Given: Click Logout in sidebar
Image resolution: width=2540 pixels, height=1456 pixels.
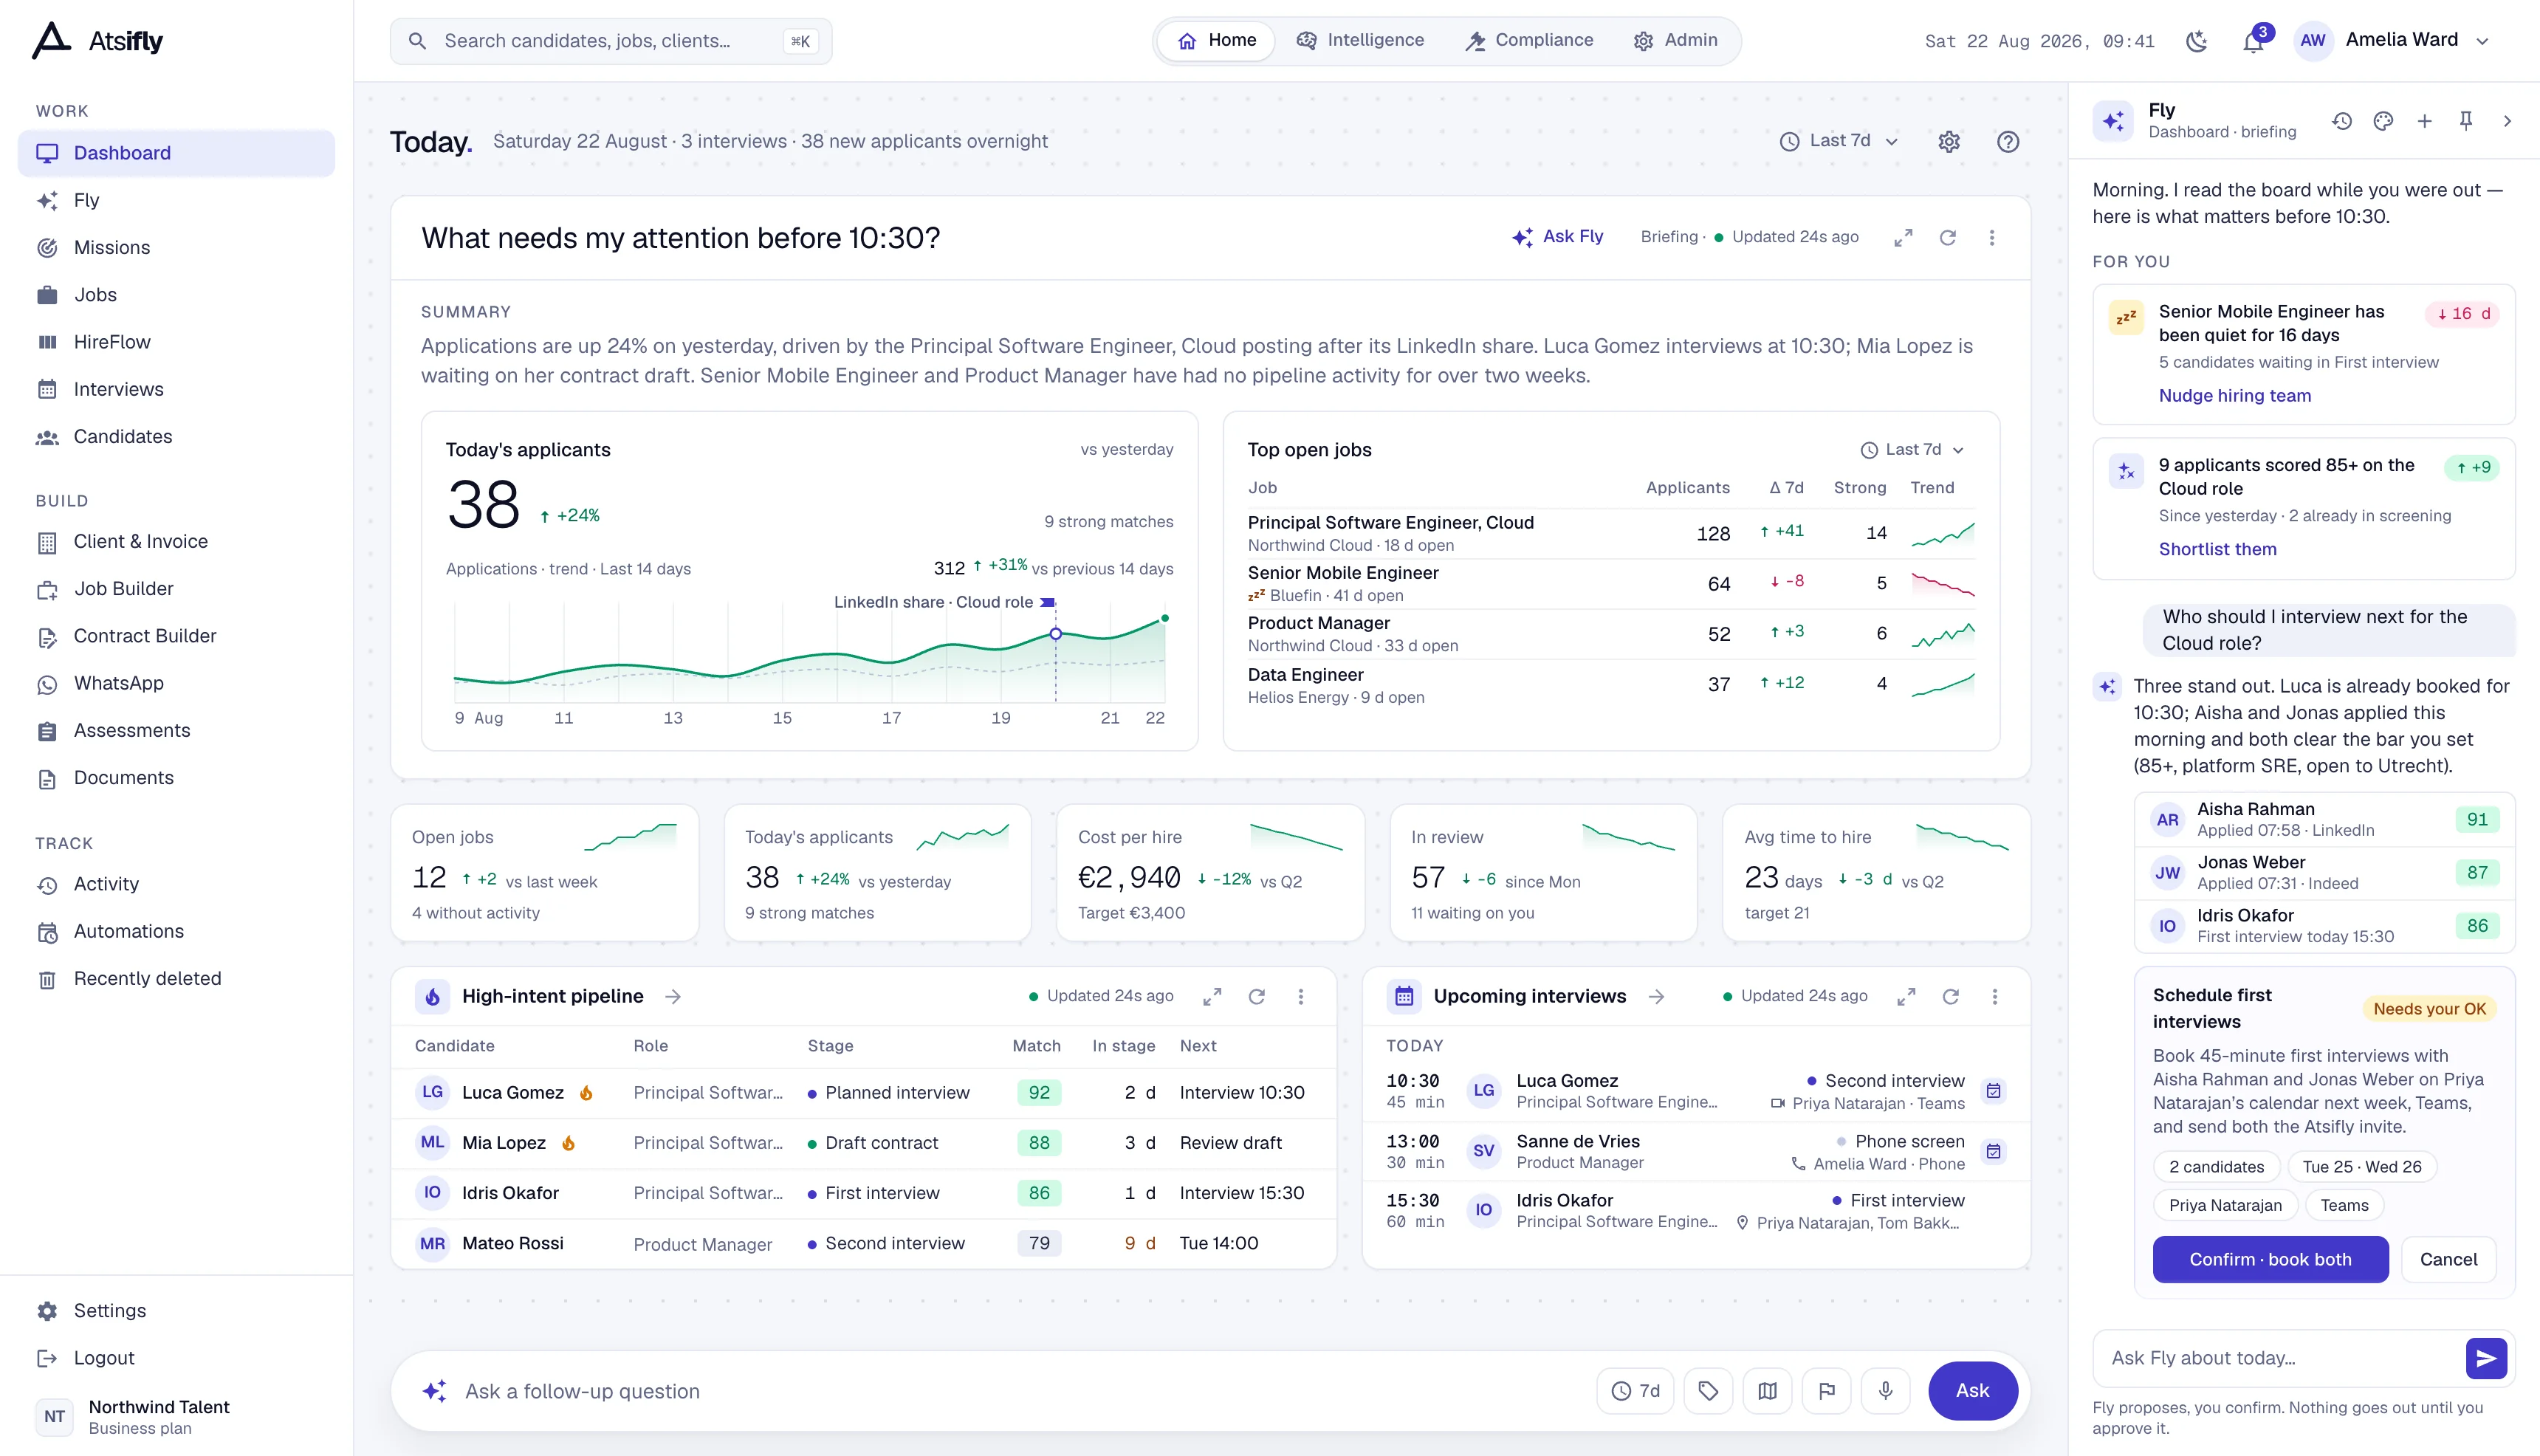Looking at the screenshot, I should pyautogui.click(x=177, y=1358).
